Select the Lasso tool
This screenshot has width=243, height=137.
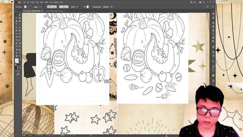point(19,18)
